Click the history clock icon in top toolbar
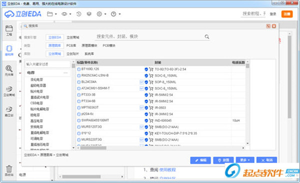This screenshot has width=300, height=183. [x=79, y=14]
